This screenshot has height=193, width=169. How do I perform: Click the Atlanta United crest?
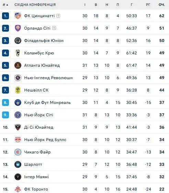[x=18, y=65]
